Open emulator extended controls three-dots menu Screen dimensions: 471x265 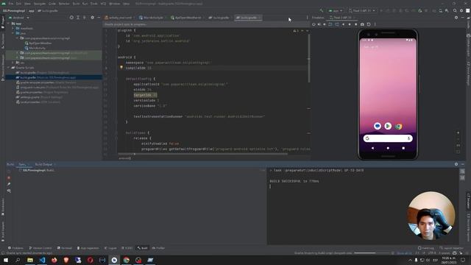pyautogui.click(x=375, y=24)
